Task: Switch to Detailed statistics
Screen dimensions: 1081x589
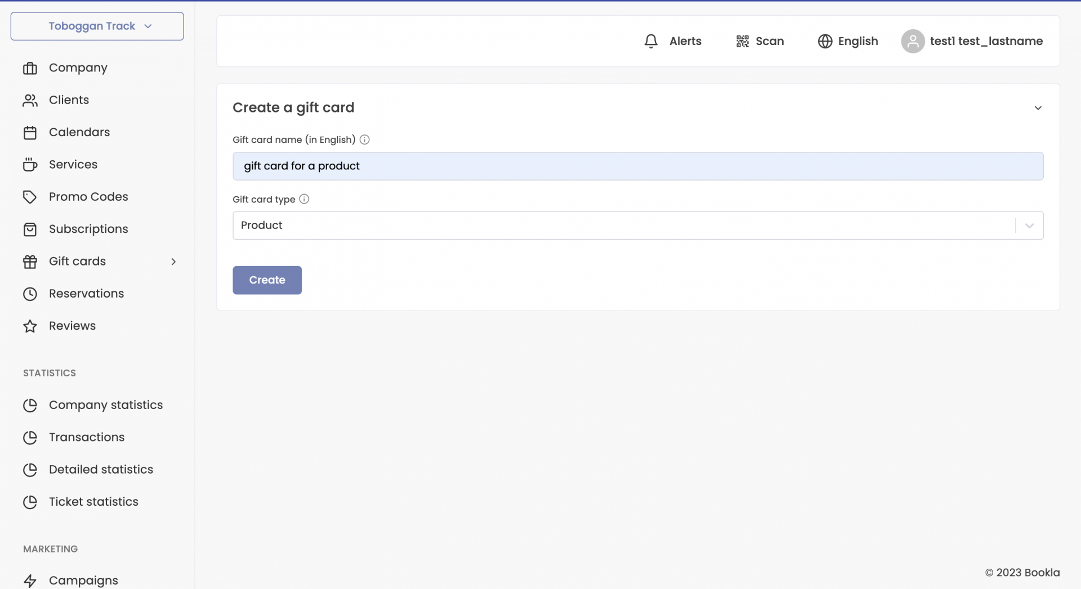Action: [101, 469]
